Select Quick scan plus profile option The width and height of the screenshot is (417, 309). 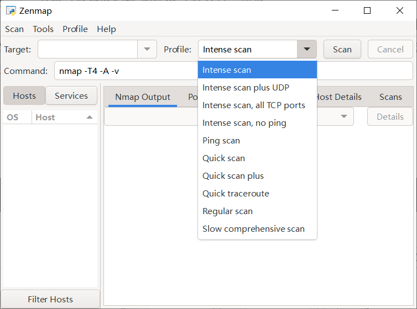233,176
